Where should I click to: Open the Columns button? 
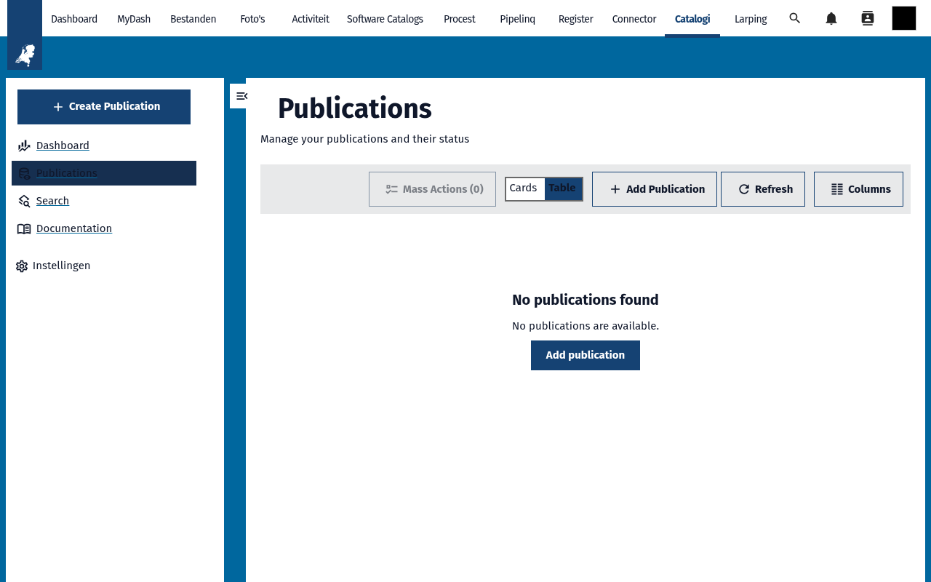[x=858, y=189]
